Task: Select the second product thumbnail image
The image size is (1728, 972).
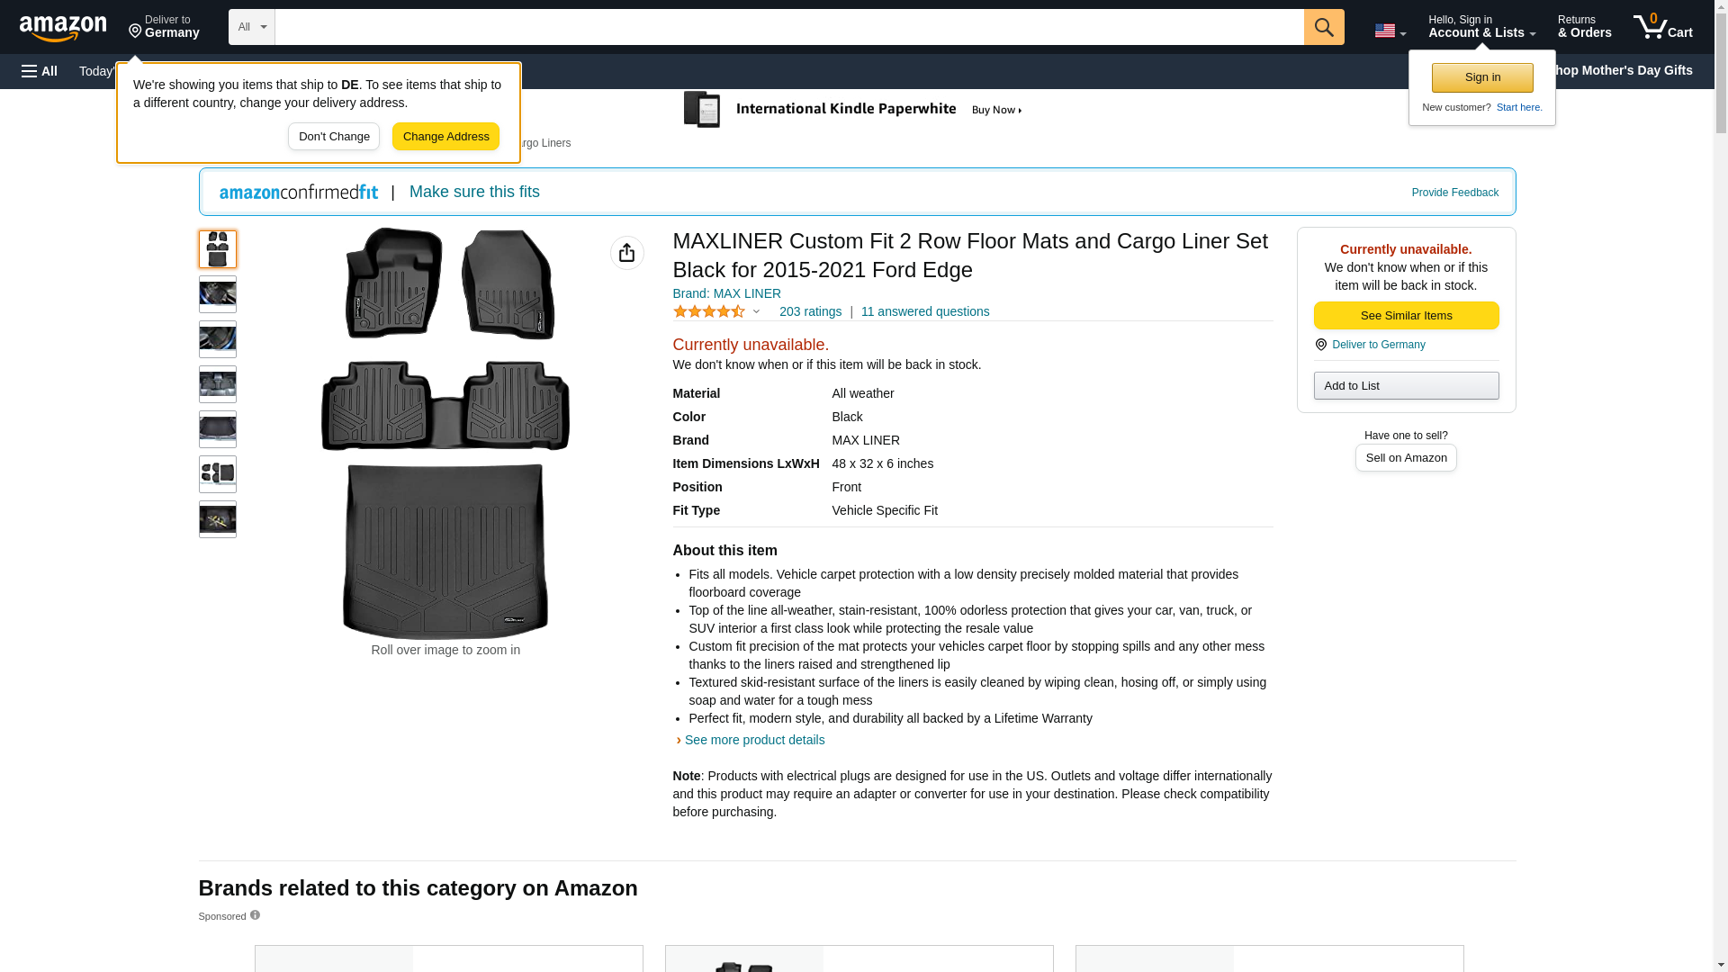Action: [x=218, y=294]
